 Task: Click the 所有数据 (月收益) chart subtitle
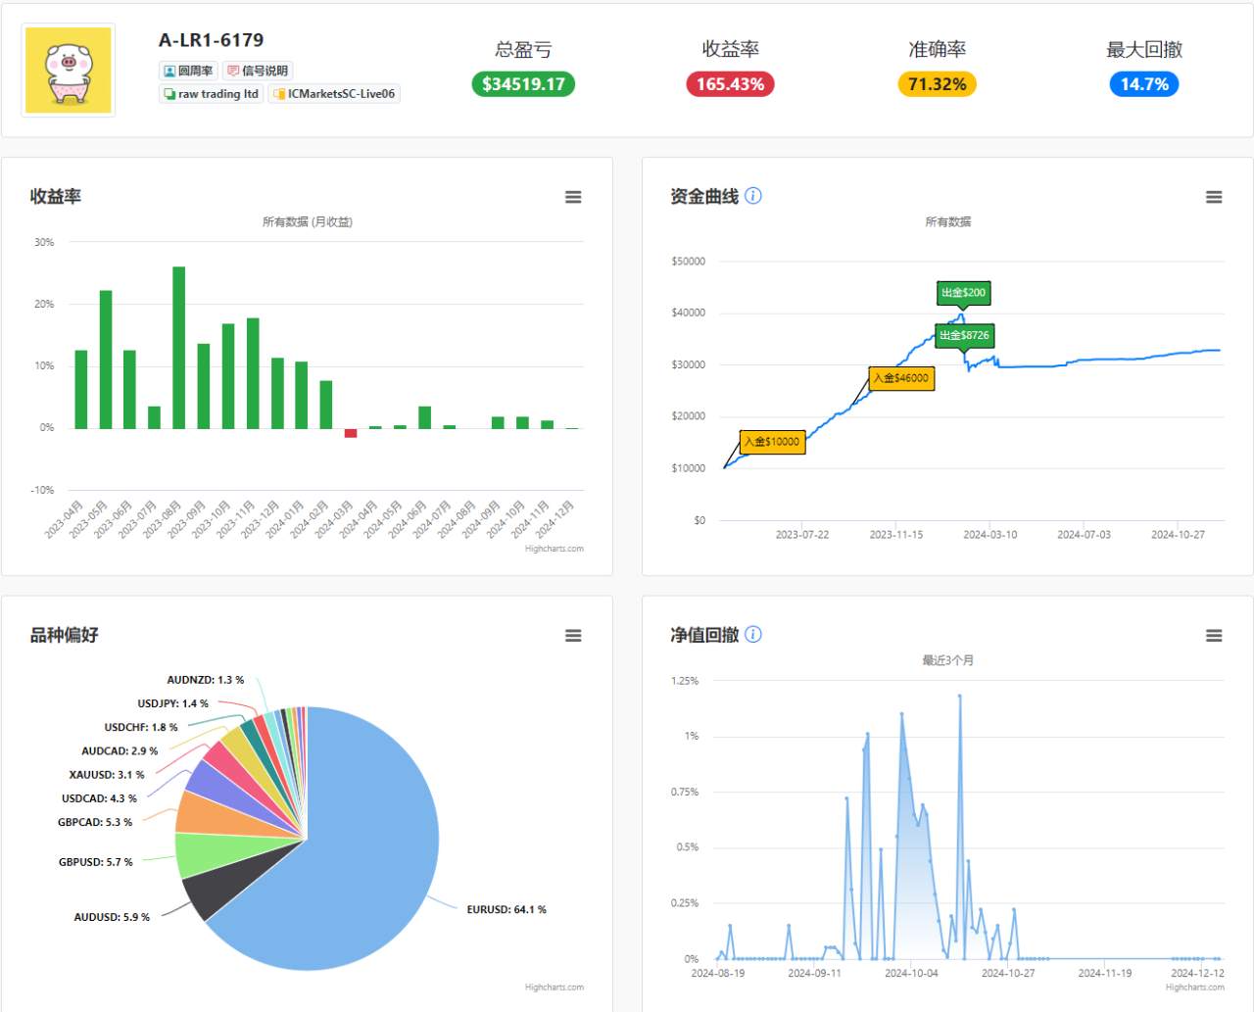(308, 222)
